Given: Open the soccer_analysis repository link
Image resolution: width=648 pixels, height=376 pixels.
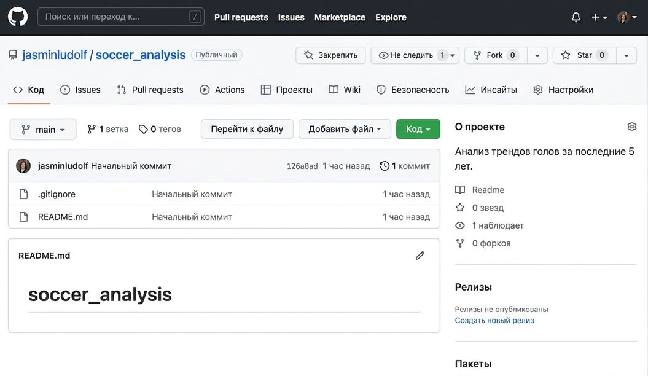Looking at the screenshot, I should (141, 55).
